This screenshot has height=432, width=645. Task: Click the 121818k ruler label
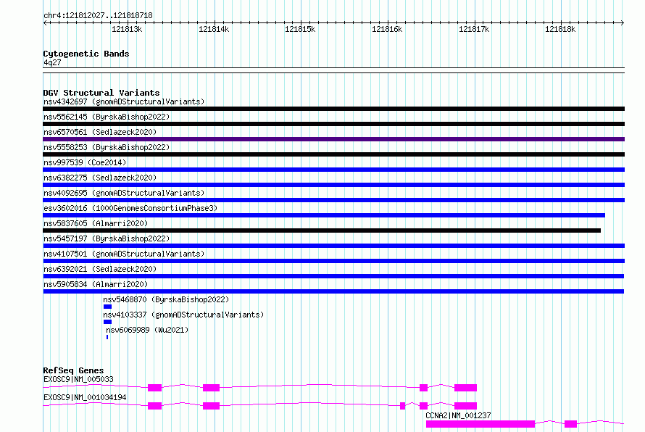click(560, 29)
